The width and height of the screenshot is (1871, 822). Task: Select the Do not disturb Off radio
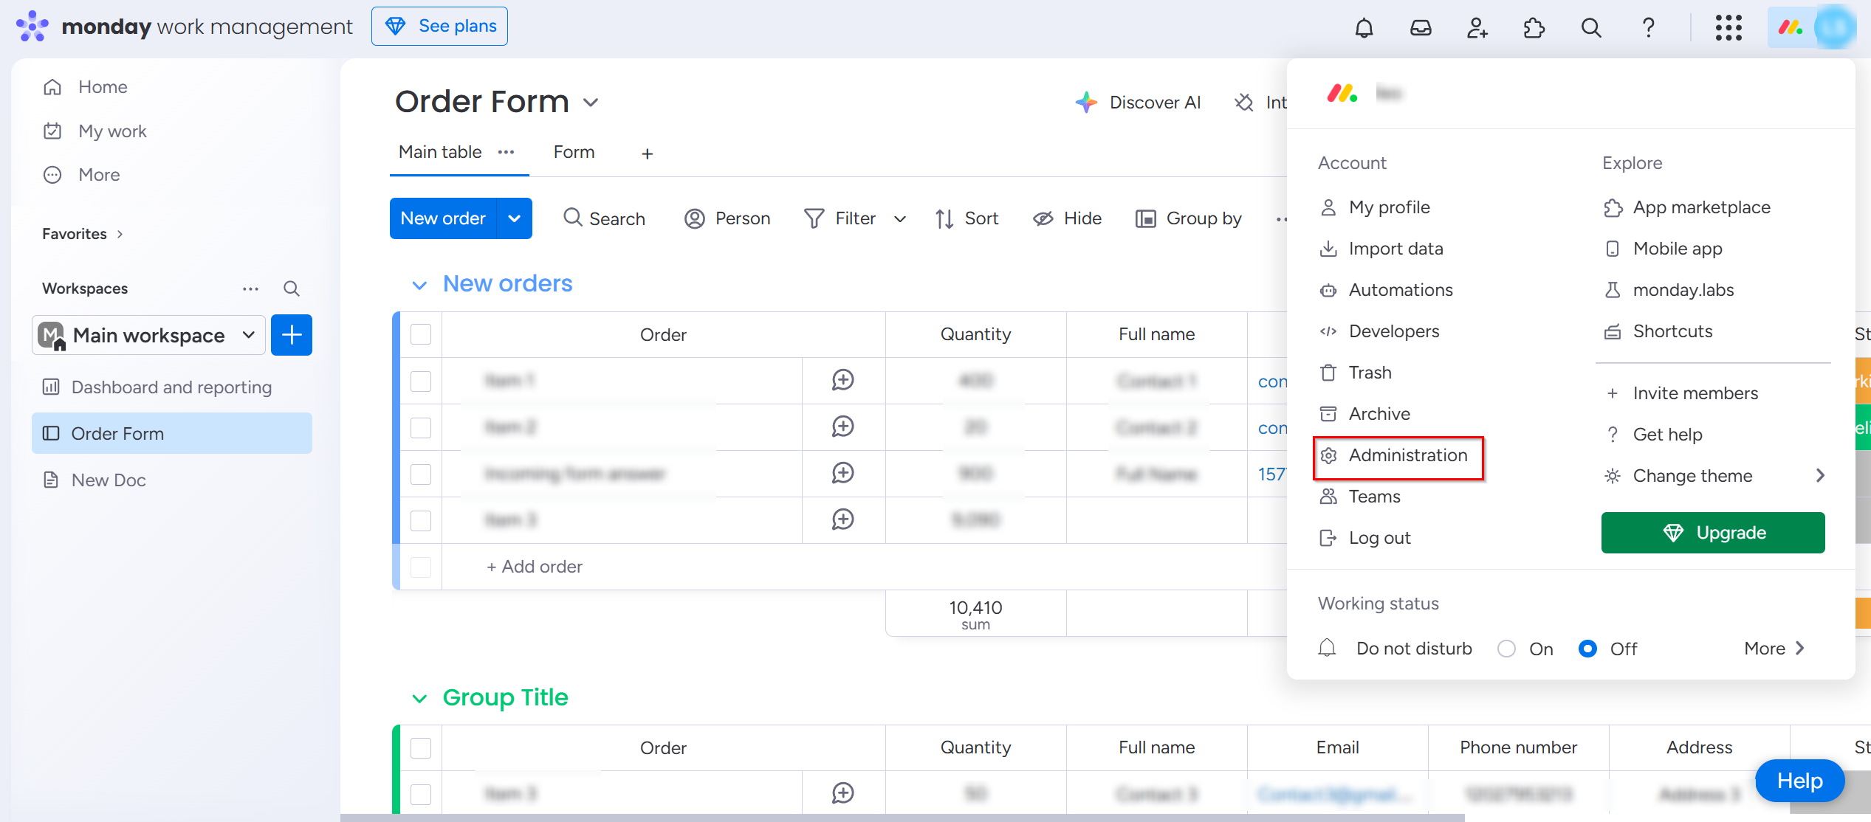(x=1587, y=649)
